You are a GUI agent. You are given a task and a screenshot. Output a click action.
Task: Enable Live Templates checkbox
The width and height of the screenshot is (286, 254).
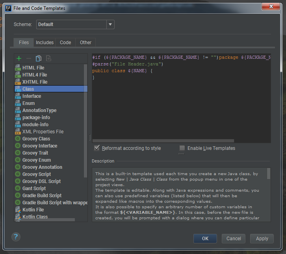(x=182, y=148)
